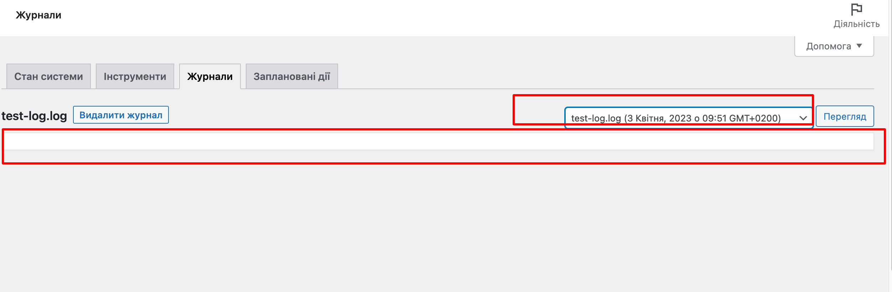
Task: Click the Журнали page title at top
Action: [38, 15]
